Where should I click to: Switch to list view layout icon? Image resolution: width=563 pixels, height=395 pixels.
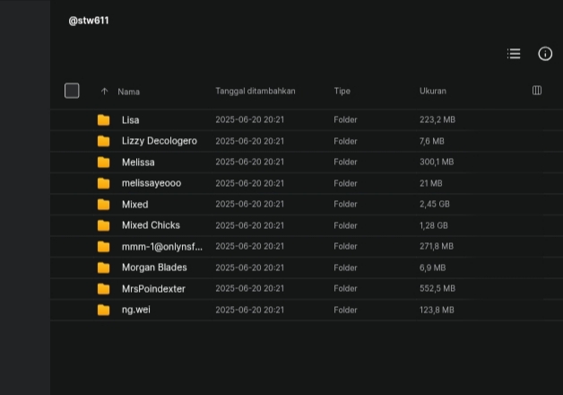coord(514,54)
